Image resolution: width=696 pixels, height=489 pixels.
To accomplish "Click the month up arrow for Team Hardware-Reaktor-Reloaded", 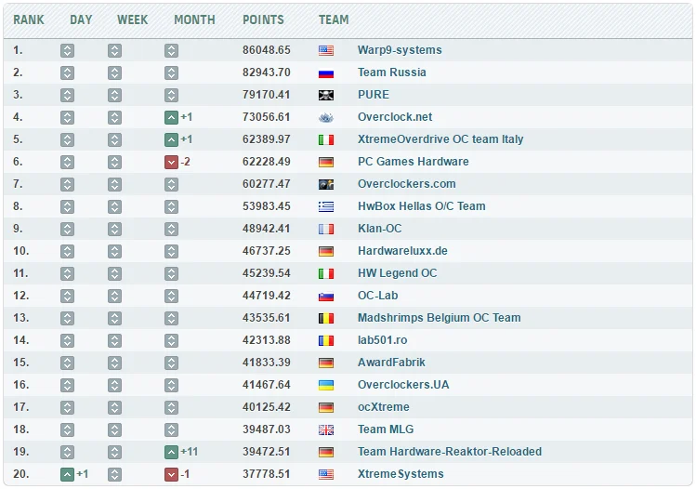I will point(171,452).
